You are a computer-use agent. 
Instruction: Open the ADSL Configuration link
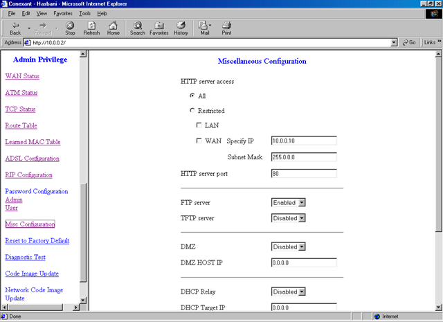pyautogui.click(x=33, y=159)
